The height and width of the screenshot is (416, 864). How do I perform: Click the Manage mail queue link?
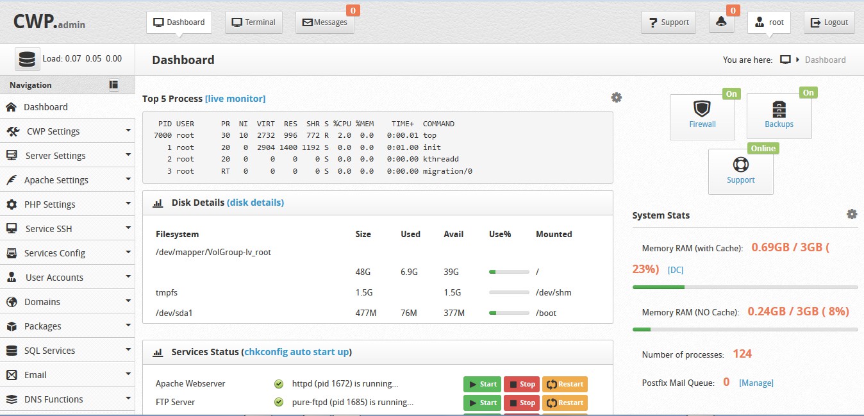(756, 383)
